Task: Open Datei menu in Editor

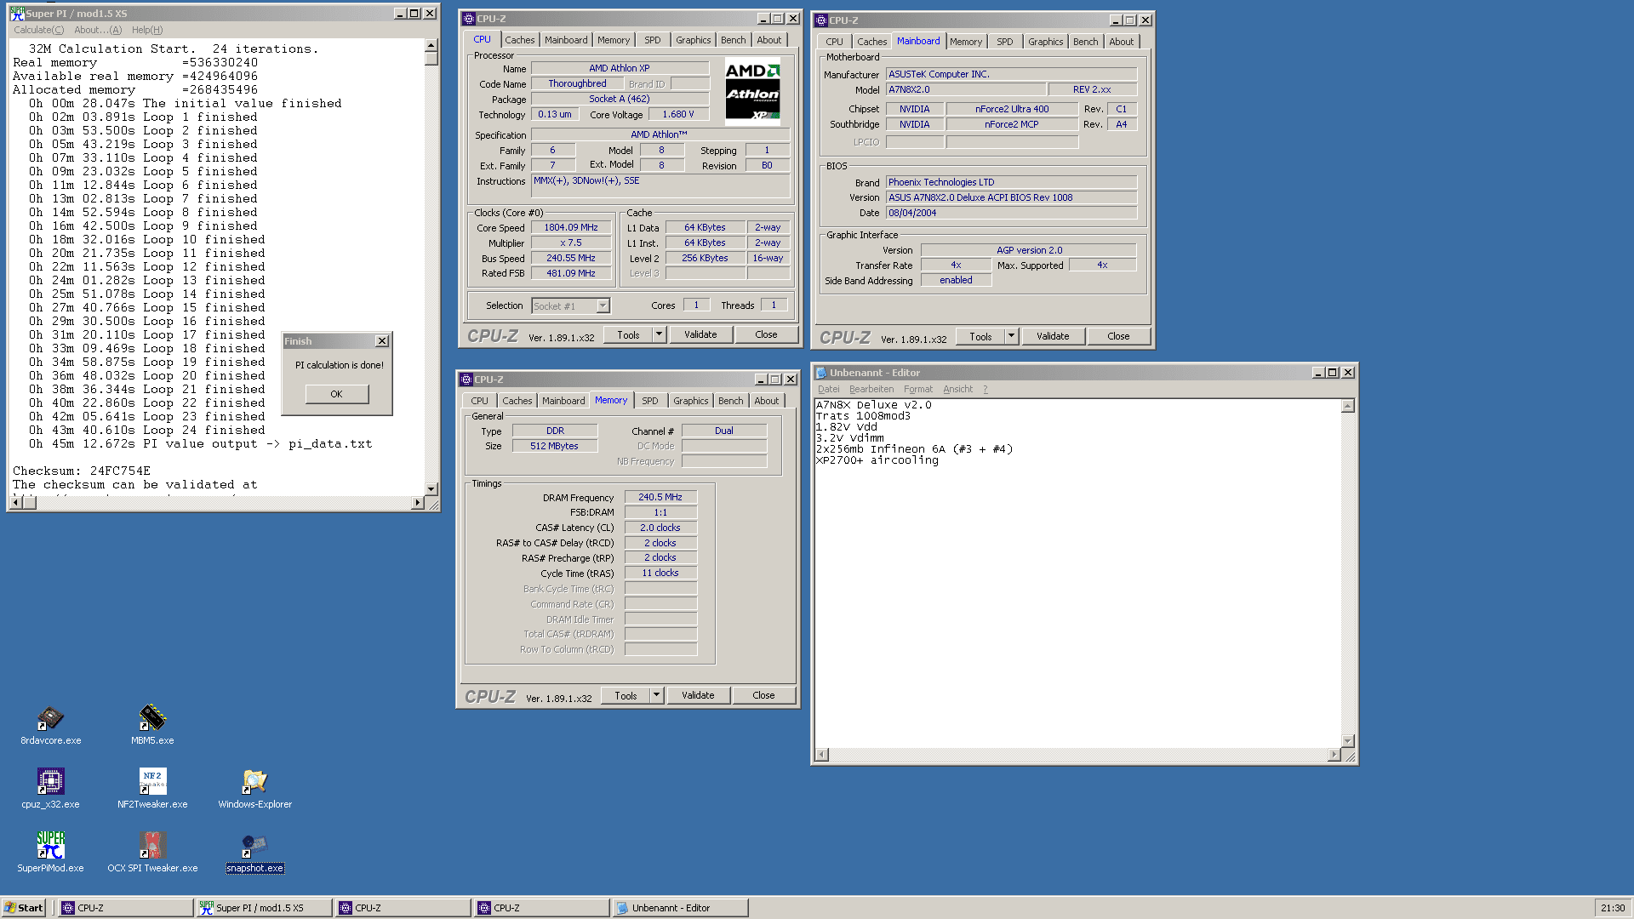Action: tap(828, 389)
